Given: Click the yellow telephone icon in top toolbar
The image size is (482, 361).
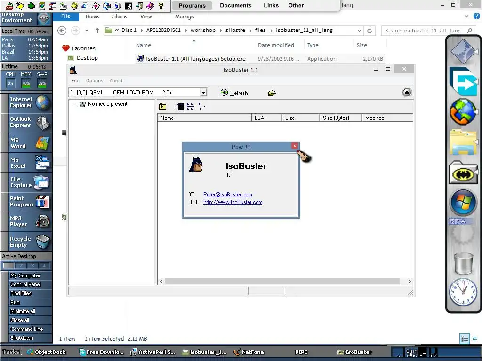Looking at the screenshot, I should (74, 6).
